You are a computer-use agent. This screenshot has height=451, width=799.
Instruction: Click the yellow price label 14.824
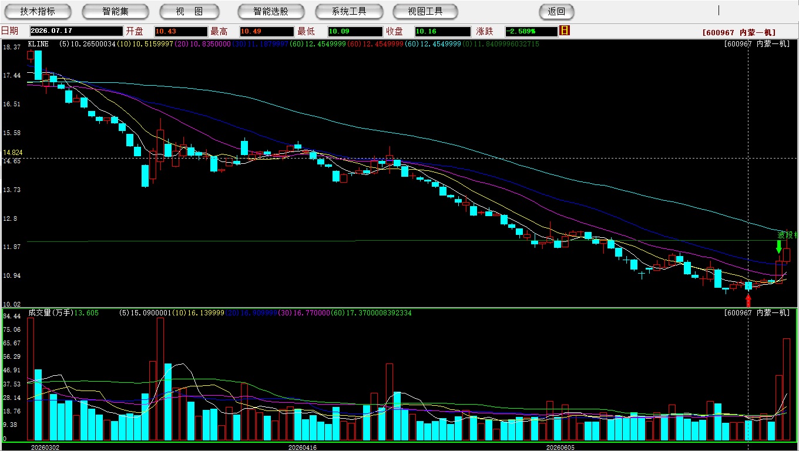pyautogui.click(x=12, y=153)
